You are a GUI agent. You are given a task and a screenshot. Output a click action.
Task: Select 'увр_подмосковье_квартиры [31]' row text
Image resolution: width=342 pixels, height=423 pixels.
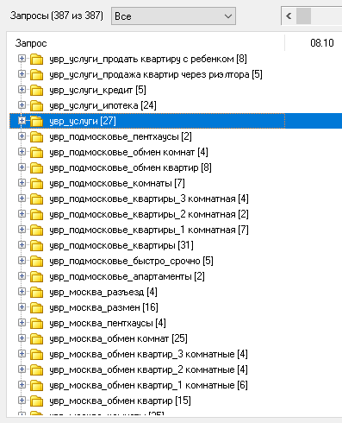[x=121, y=245]
